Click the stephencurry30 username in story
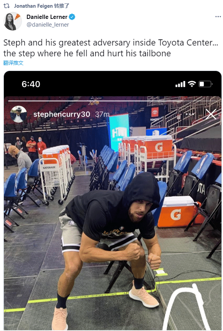Screen dimensions: 223x331 tap(62, 114)
